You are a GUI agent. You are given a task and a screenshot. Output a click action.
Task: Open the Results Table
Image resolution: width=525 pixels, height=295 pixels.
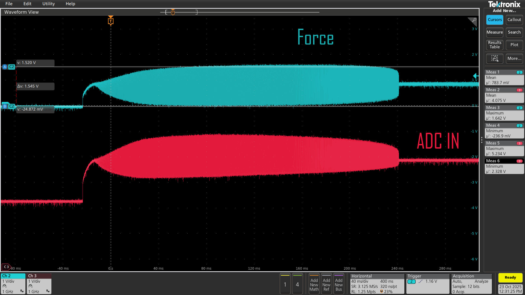click(495, 45)
